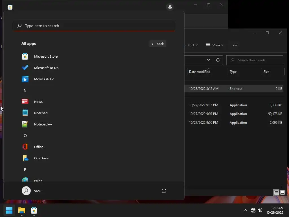289x217 pixels.
Task: Open File Explorer from the taskbar
Action: (x=21, y=210)
